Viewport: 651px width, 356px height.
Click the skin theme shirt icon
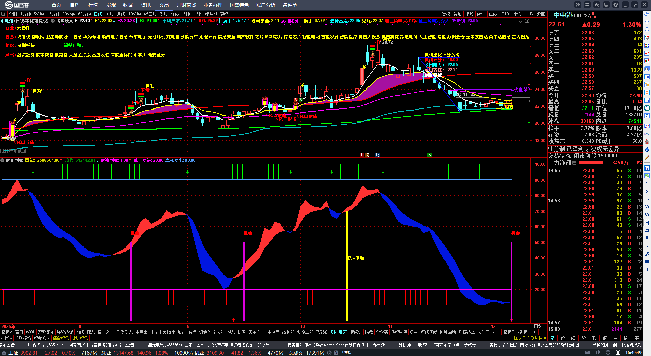pyautogui.click(x=616, y=5)
